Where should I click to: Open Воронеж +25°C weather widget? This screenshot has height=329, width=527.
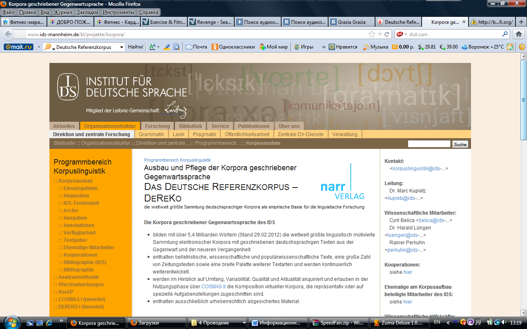coord(483,47)
